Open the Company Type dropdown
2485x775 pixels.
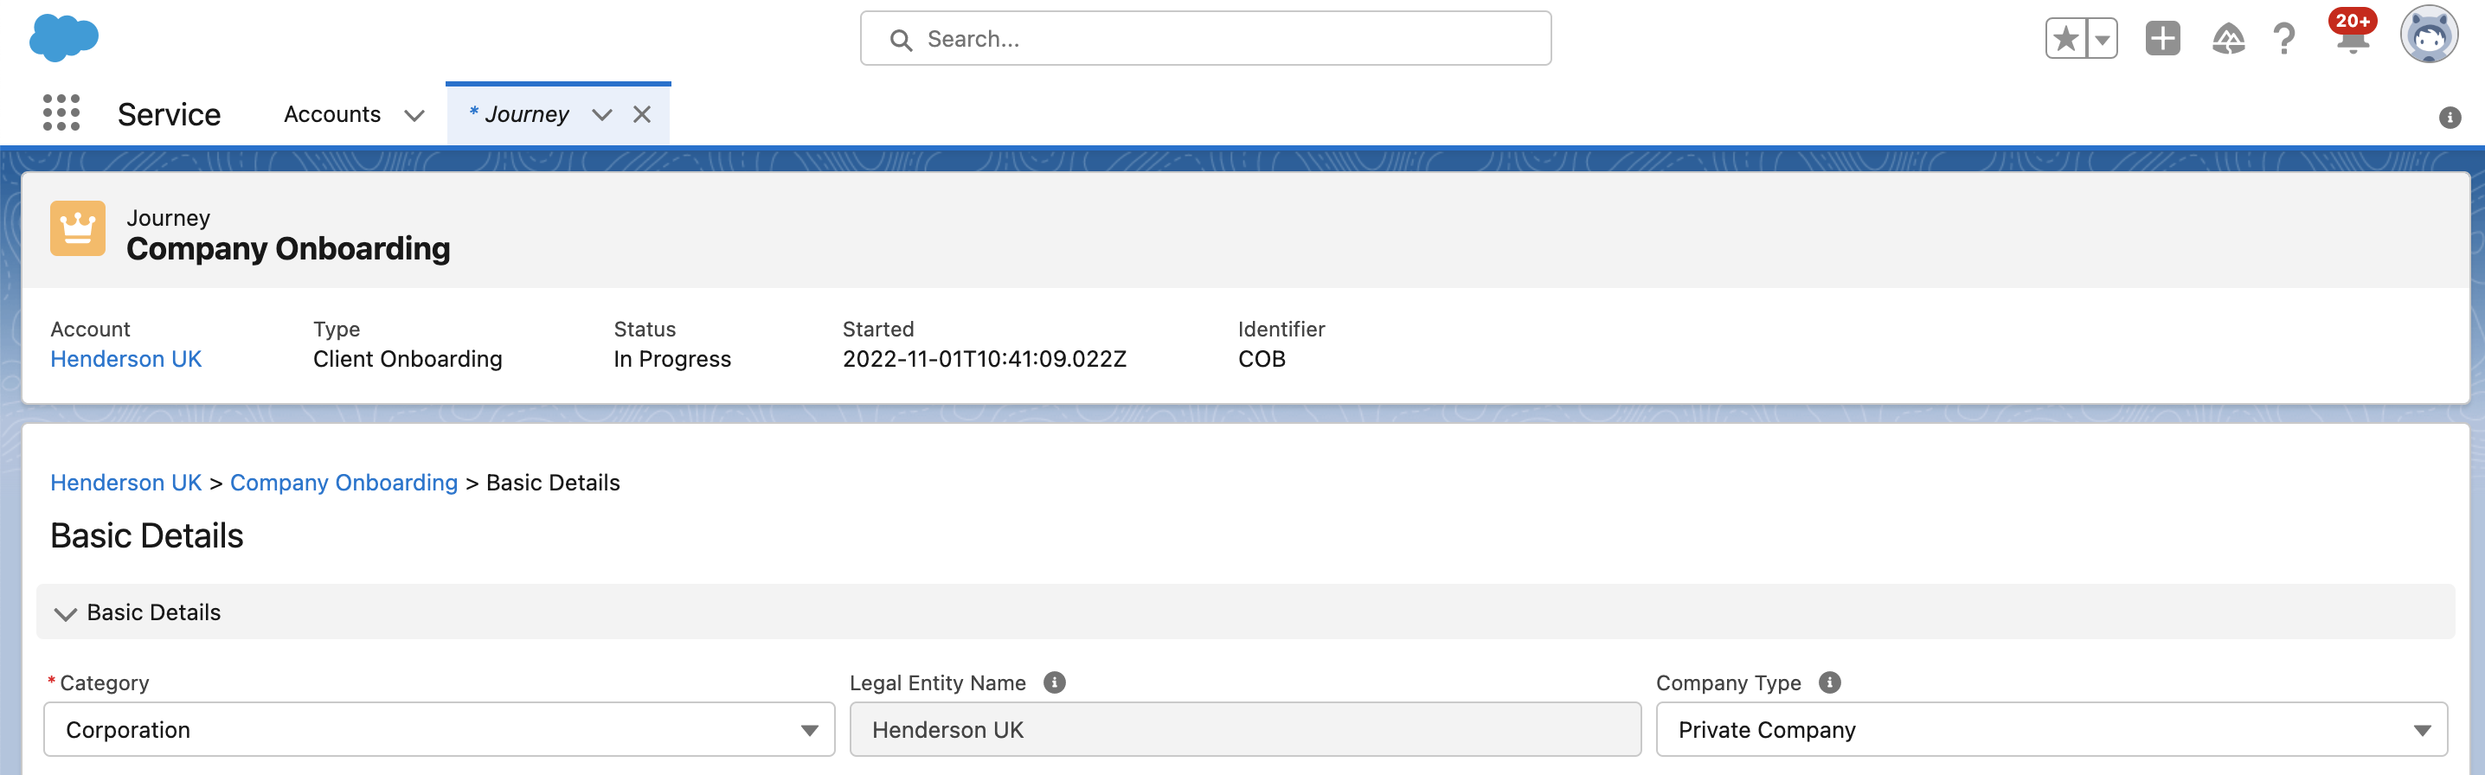pyautogui.click(x=2051, y=730)
